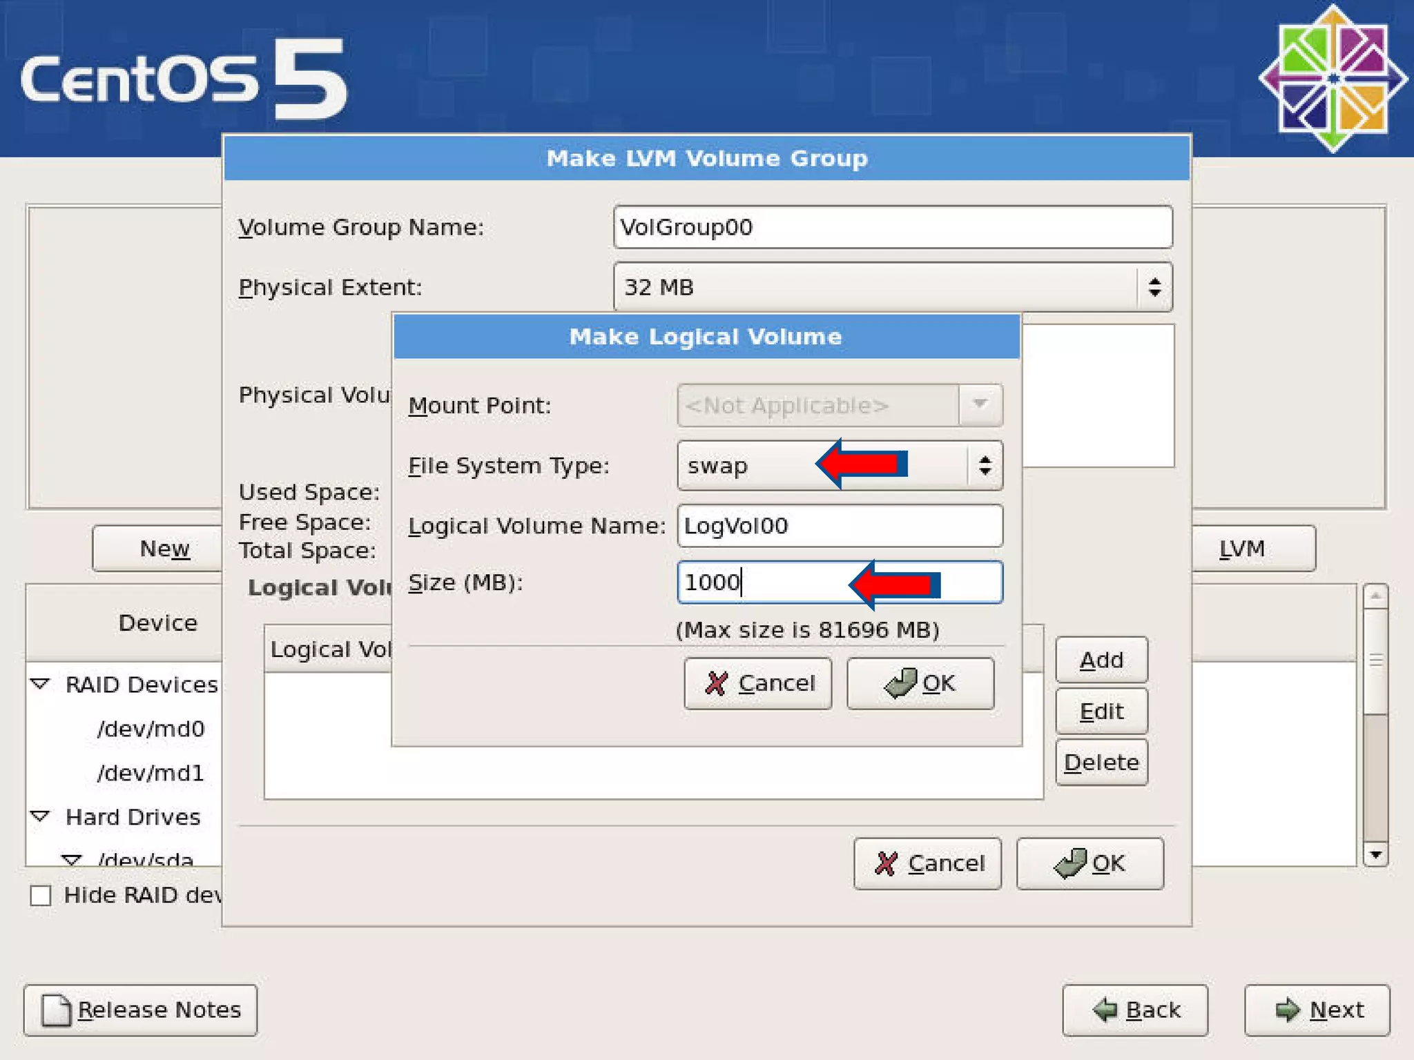Image resolution: width=1414 pixels, height=1060 pixels.
Task: Click the device list scrollbar down arrow
Action: [1375, 855]
